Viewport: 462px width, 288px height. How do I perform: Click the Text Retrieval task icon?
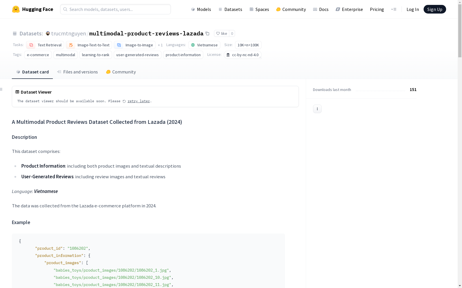[x=31, y=45]
